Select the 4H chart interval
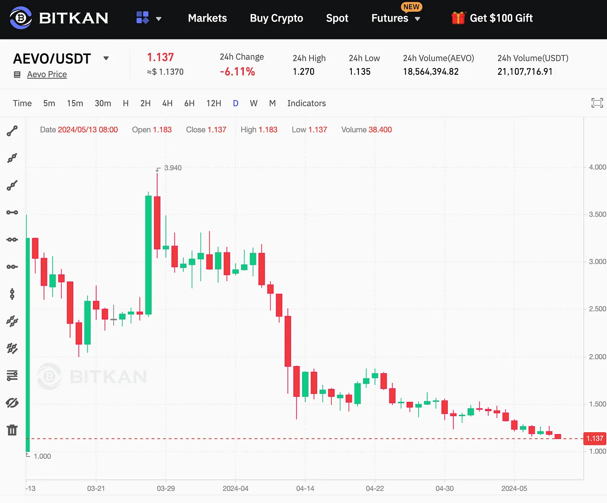 pyautogui.click(x=167, y=103)
